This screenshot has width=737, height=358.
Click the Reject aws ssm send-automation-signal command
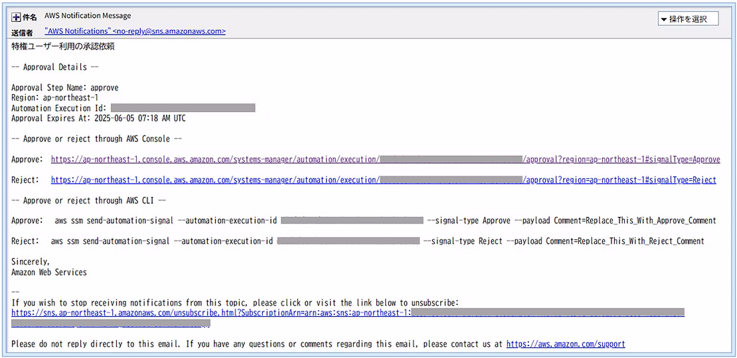tap(377, 241)
